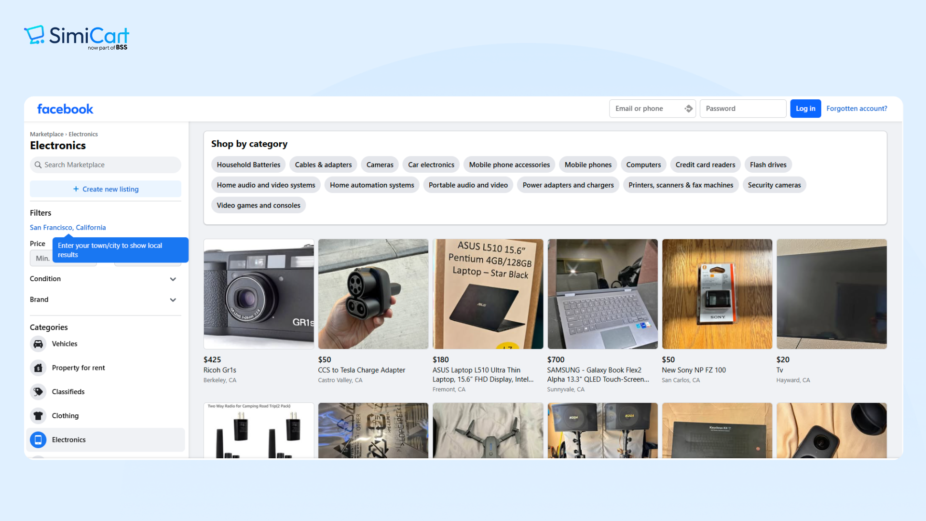
Task: Click the Electronics phone icon
Action: pyautogui.click(x=38, y=440)
